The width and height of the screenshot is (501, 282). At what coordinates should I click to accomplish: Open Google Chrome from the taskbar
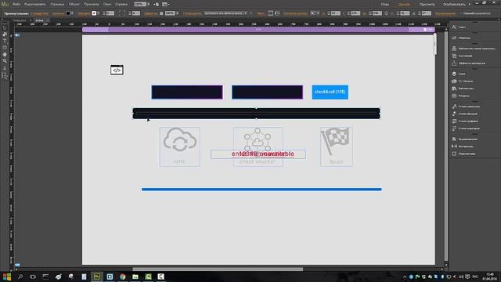click(122, 277)
